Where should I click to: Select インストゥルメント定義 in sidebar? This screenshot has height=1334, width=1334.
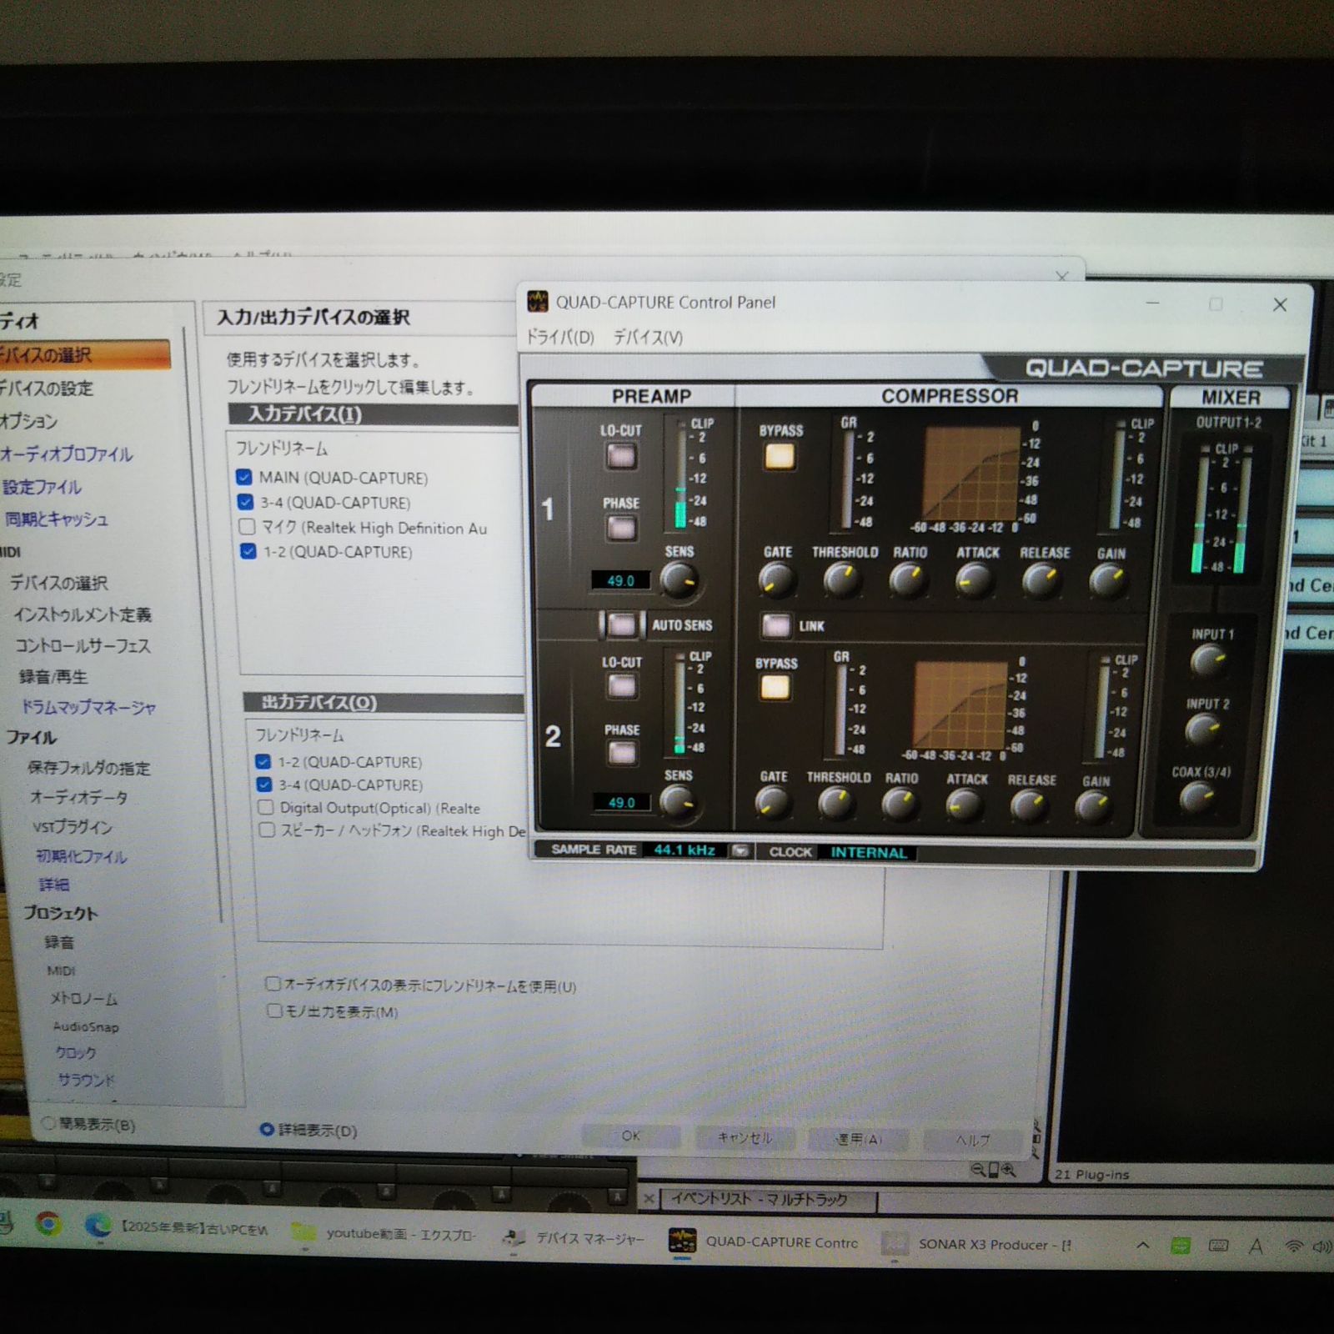[83, 614]
